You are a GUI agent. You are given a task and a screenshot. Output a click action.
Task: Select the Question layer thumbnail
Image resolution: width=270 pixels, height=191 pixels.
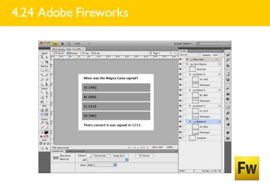pos(192,69)
